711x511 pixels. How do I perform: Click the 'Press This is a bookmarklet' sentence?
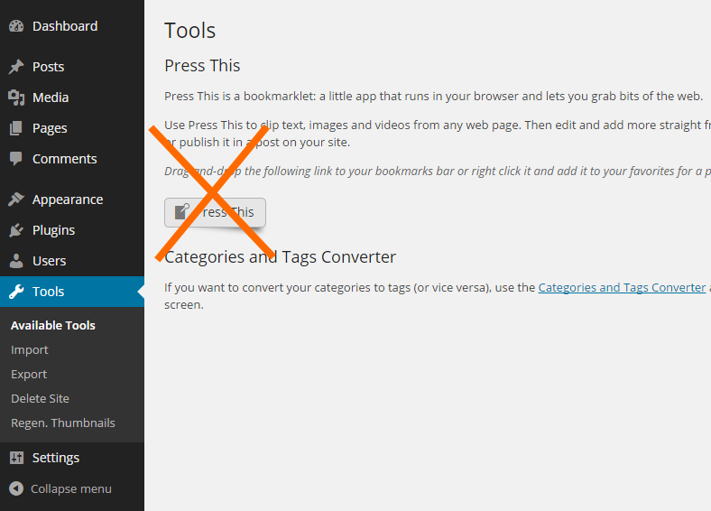coord(433,97)
